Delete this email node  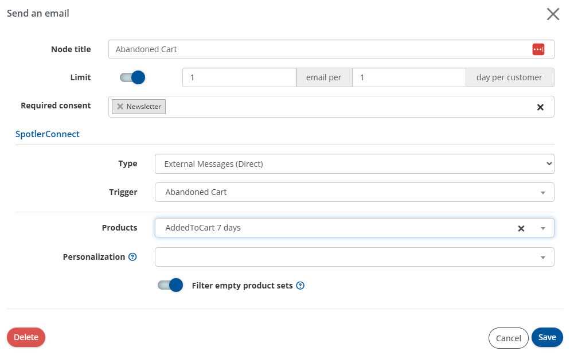pyautogui.click(x=25, y=338)
